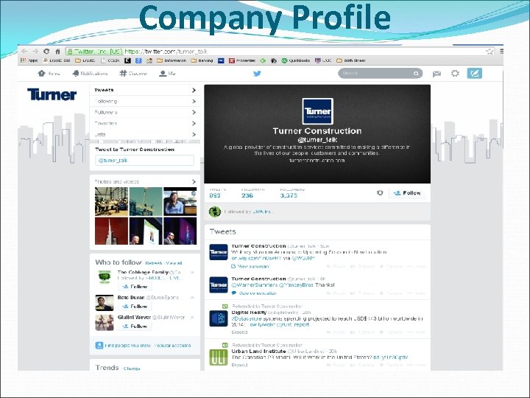
Task: Open the Properties bookmark
Action: point(242,60)
